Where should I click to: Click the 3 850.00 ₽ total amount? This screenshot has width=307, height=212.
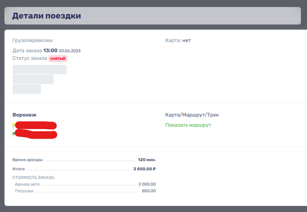pyautogui.click(x=144, y=169)
